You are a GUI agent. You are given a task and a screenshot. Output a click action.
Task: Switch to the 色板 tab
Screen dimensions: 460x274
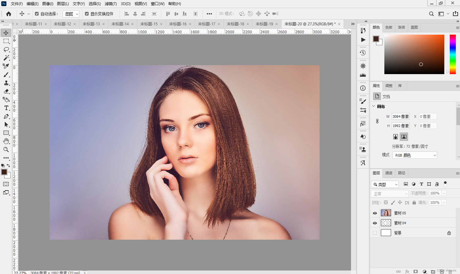(x=389, y=27)
